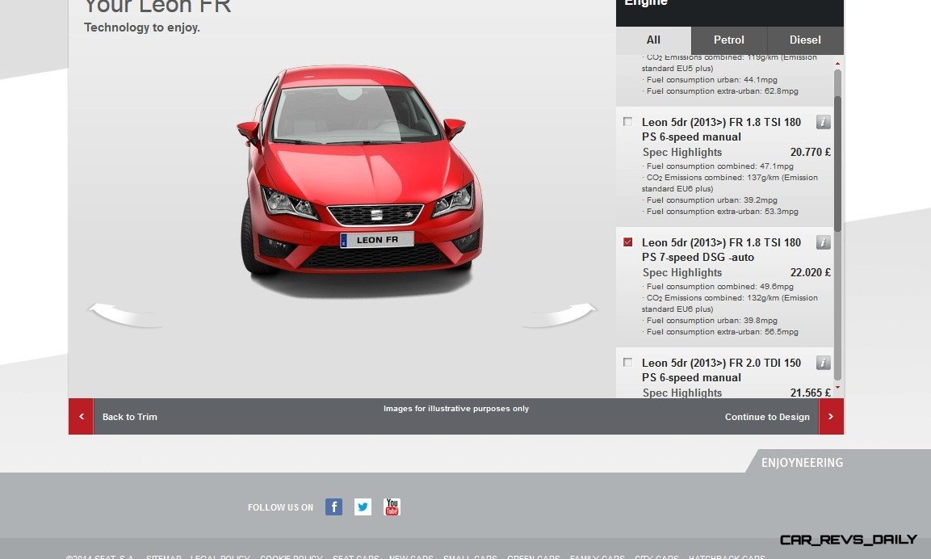Show info for 1.8 TSI 6-speed manual

pos(823,122)
